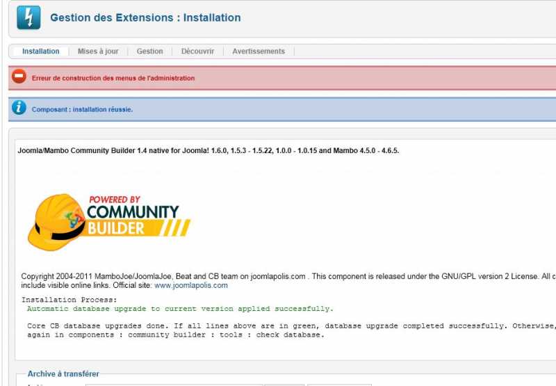Click the lightning bolt Extensions manager icon

pos(28,17)
